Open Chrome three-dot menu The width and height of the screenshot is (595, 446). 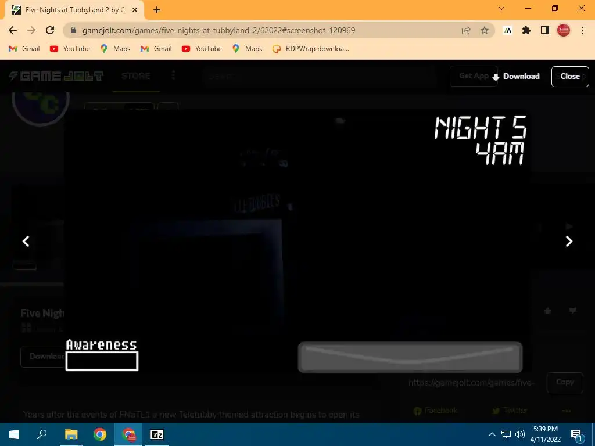(582, 30)
